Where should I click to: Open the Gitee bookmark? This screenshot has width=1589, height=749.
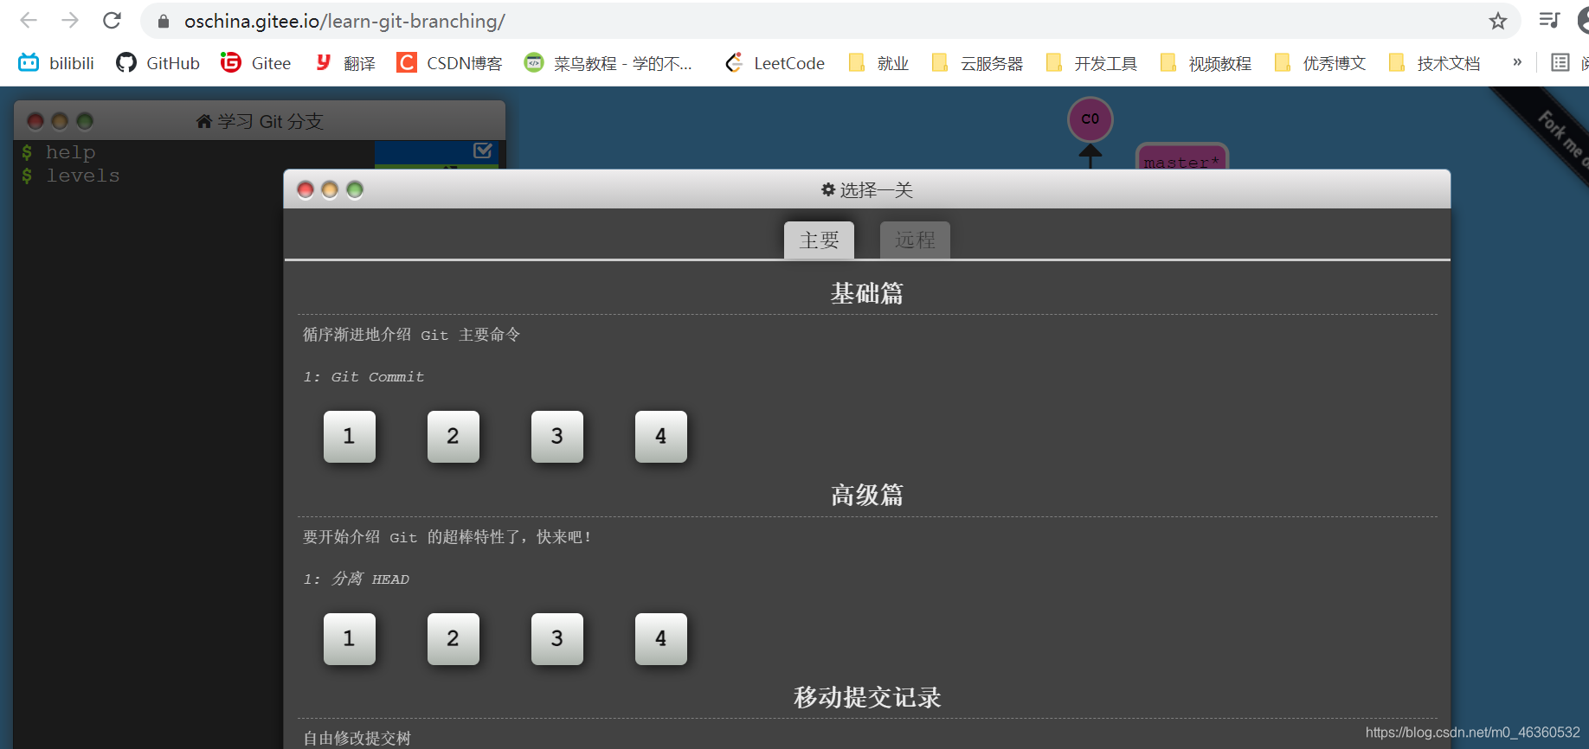pyautogui.click(x=255, y=63)
